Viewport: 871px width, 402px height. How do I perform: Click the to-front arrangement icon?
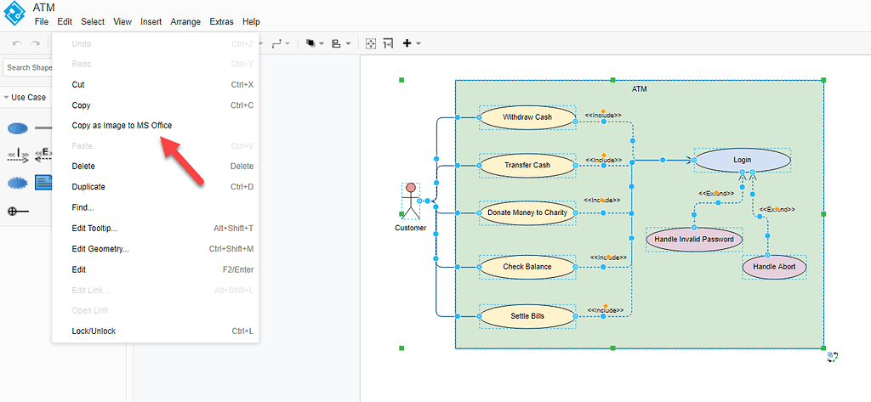(311, 43)
